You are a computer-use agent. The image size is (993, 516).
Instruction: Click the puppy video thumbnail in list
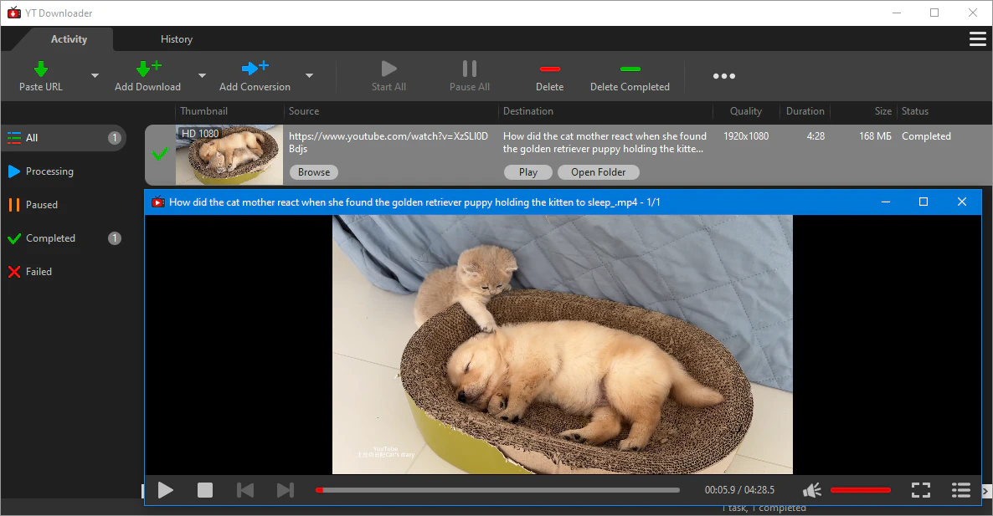229,156
